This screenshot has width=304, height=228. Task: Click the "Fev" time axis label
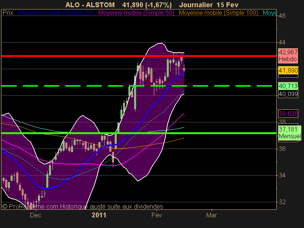tap(157, 215)
